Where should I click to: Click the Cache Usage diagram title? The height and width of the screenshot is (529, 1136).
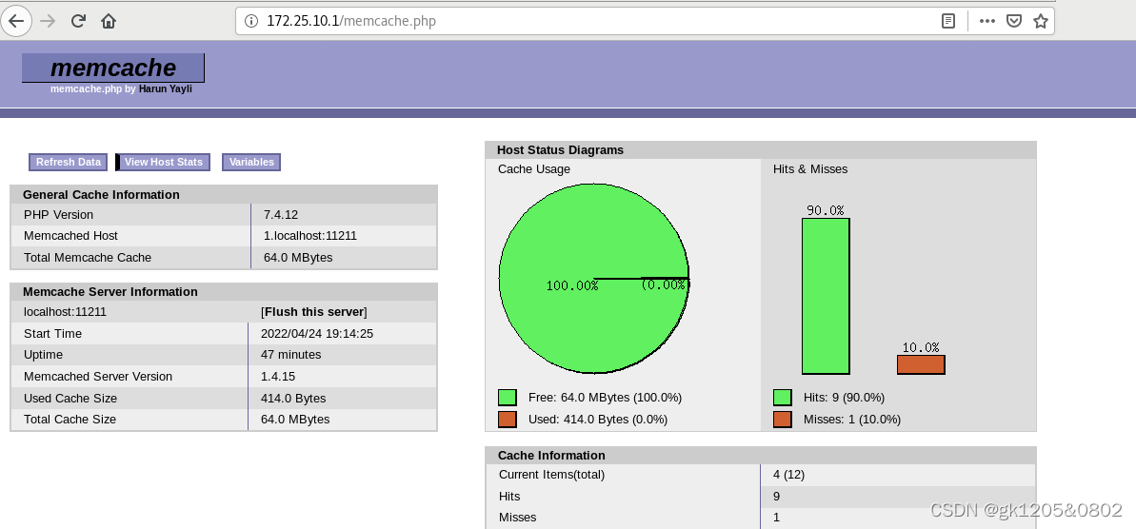tap(534, 169)
